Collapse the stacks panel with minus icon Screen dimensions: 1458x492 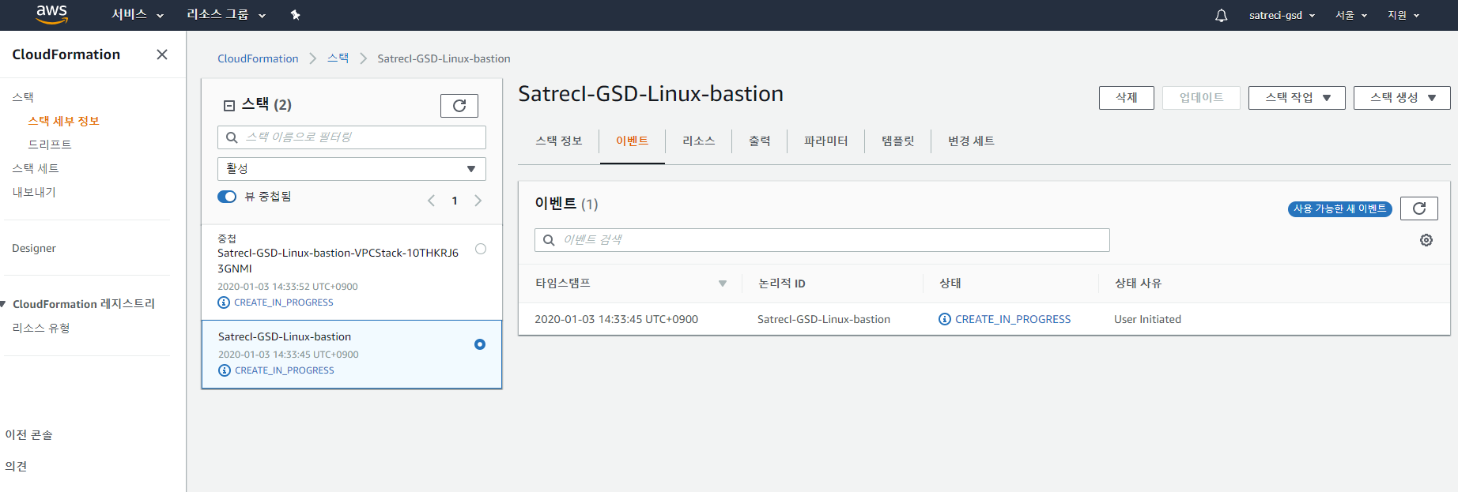tap(229, 106)
